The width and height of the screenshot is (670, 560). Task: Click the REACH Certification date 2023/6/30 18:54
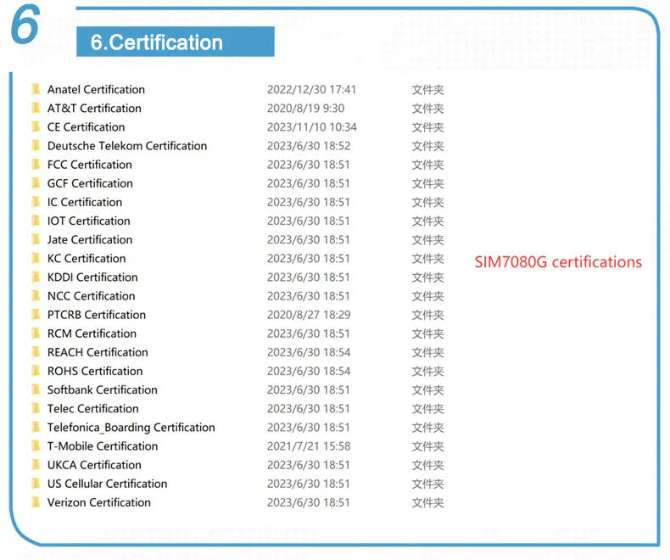point(309,353)
